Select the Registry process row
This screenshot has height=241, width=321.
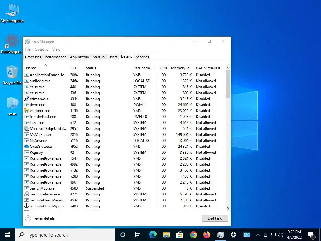point(124,152)
